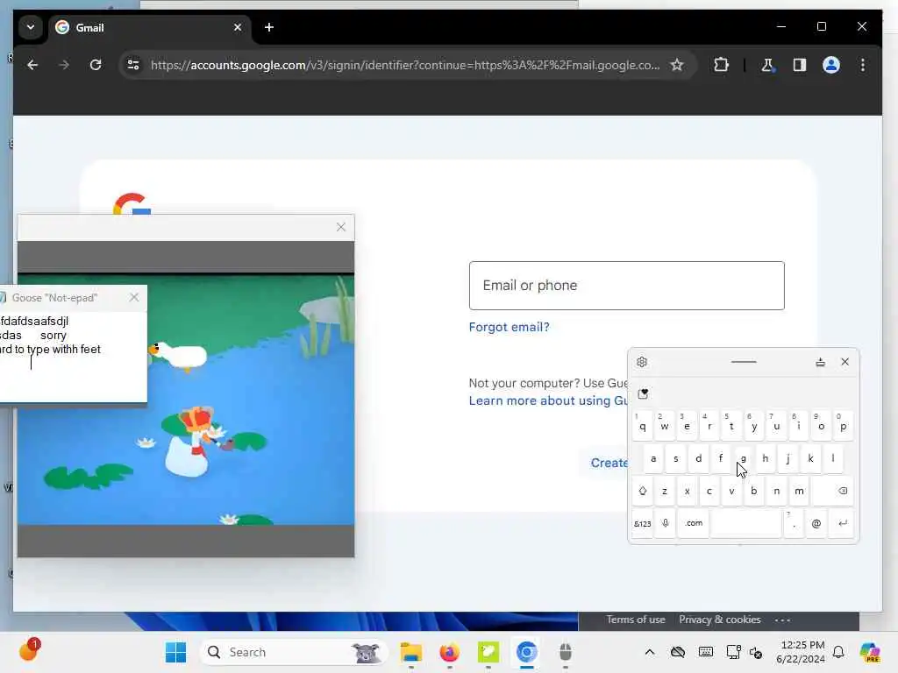This screenshot has height=673, width=898.
Task: Click inside the Goose Not-epad text area
Action: pyautogui.click(x=74, y=356)
